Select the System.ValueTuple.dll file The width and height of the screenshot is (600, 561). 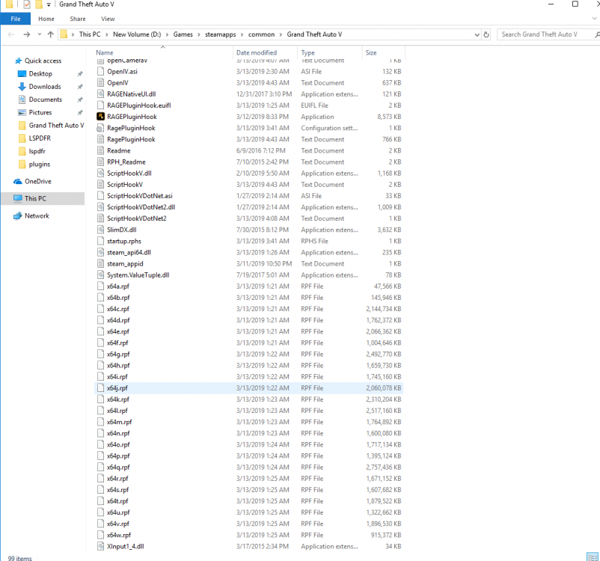click(x=138, y=275)
